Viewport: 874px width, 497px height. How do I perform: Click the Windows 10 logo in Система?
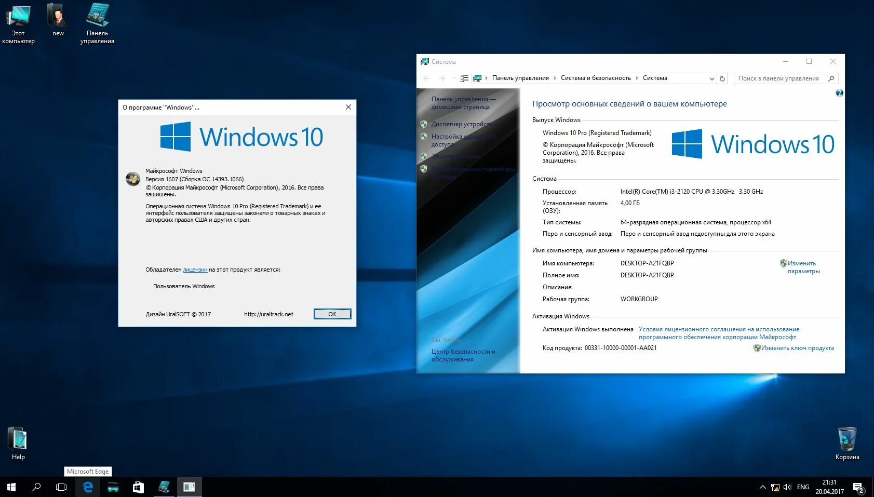[x=753, y=144]
